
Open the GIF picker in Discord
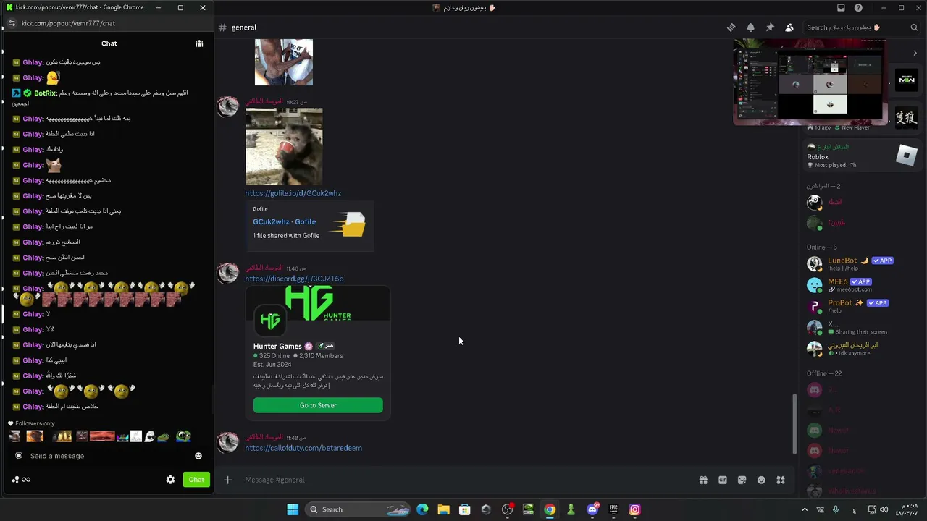[x=722, y=480]
